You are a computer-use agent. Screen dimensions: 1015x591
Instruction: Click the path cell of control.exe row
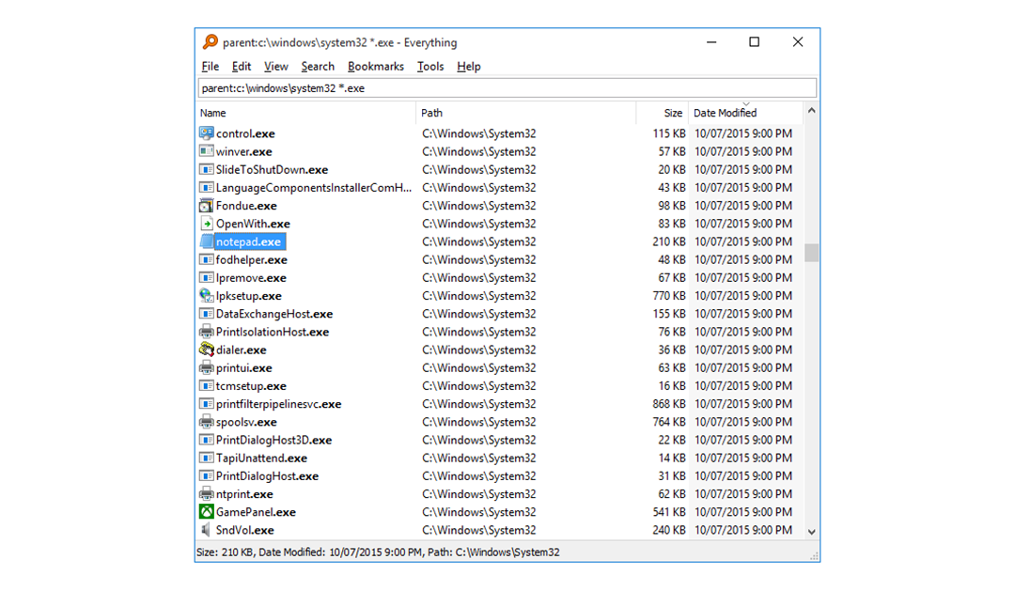(x=479, y=133)
